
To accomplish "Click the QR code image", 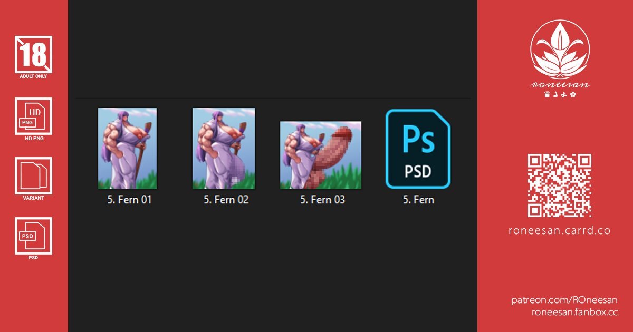I will [x=560, y=185].
